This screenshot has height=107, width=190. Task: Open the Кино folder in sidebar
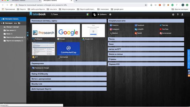pyautogui.click(x=8, y=34)
